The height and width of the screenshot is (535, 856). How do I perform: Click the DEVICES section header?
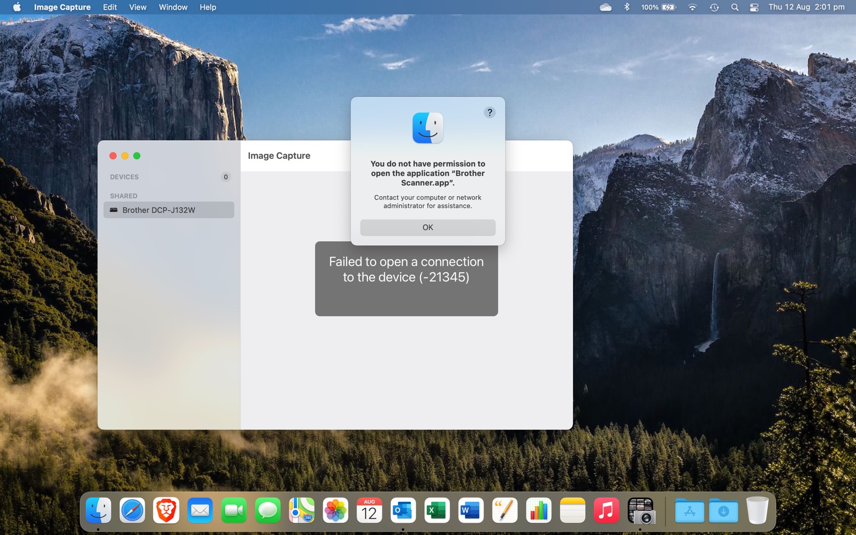click(x=124, y=177)
